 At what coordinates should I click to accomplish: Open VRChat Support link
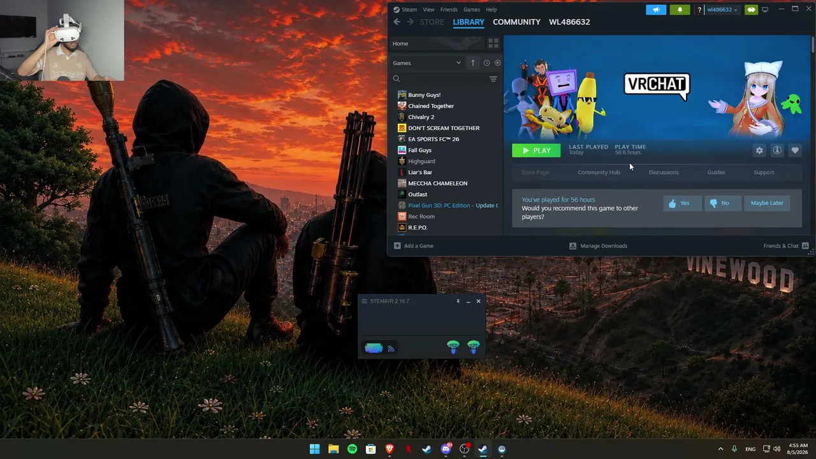[x=764, y=172]
